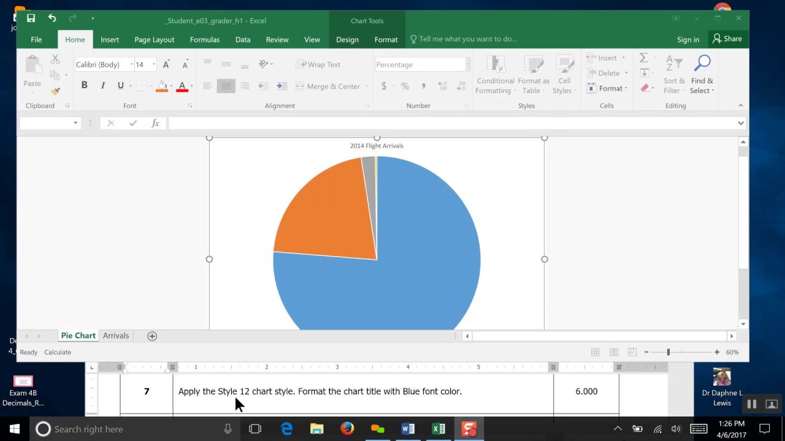Open the Chart Tools Design tab

[347, 39]
